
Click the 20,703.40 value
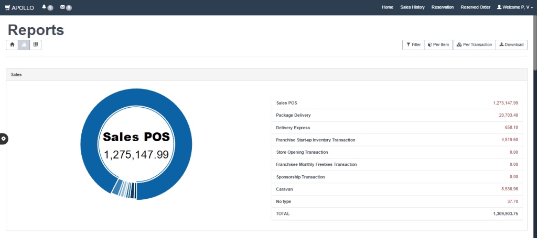509,115
